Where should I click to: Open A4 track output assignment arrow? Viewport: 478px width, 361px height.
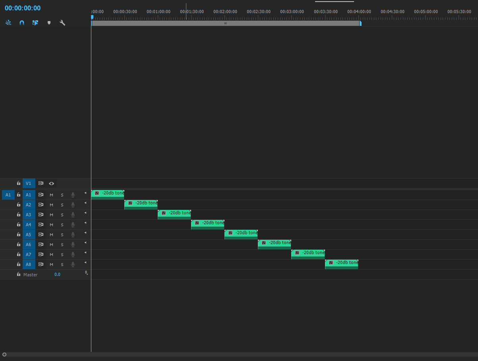(x=85, y=223)
